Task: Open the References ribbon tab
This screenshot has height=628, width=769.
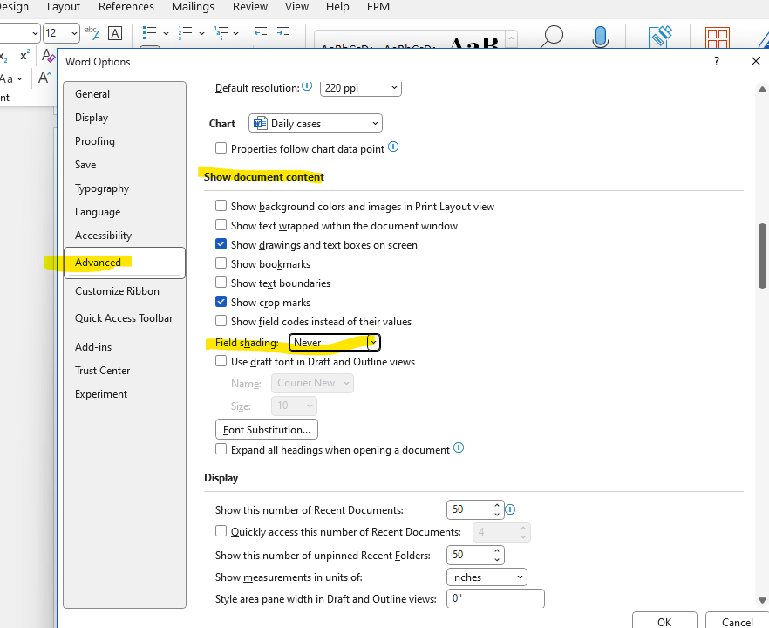Action: click(x=126, y=7)
